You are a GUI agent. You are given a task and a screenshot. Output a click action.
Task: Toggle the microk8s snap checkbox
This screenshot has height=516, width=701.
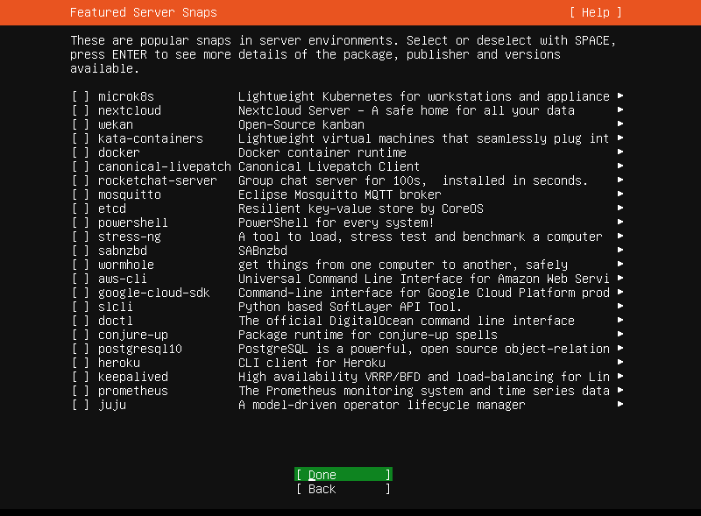click(81, 96)
